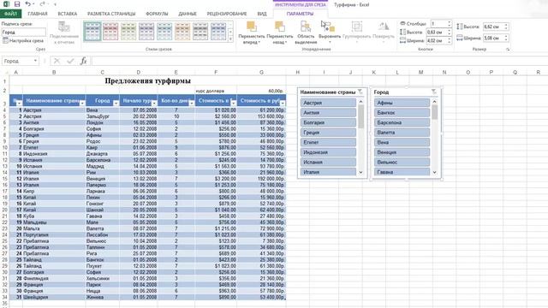
Task: Select Афины in Город slicer
Action: pyautogui.click(x=402, y=103)
